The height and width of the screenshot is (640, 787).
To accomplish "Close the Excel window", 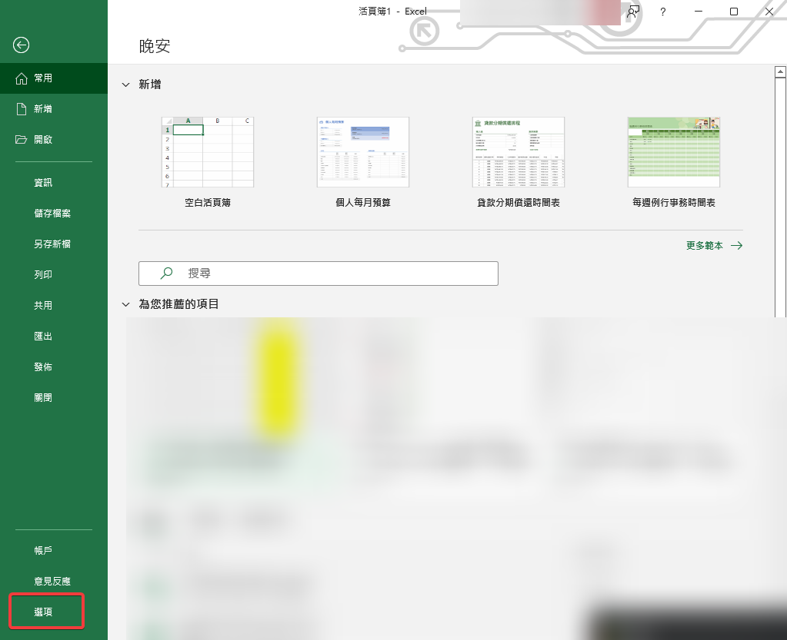I will [769, 12].
